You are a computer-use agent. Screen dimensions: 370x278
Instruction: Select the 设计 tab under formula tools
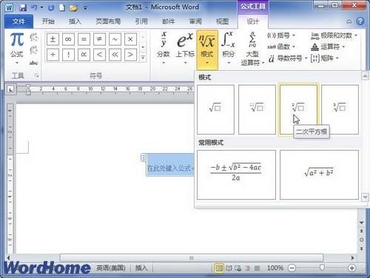pos(253,21)
